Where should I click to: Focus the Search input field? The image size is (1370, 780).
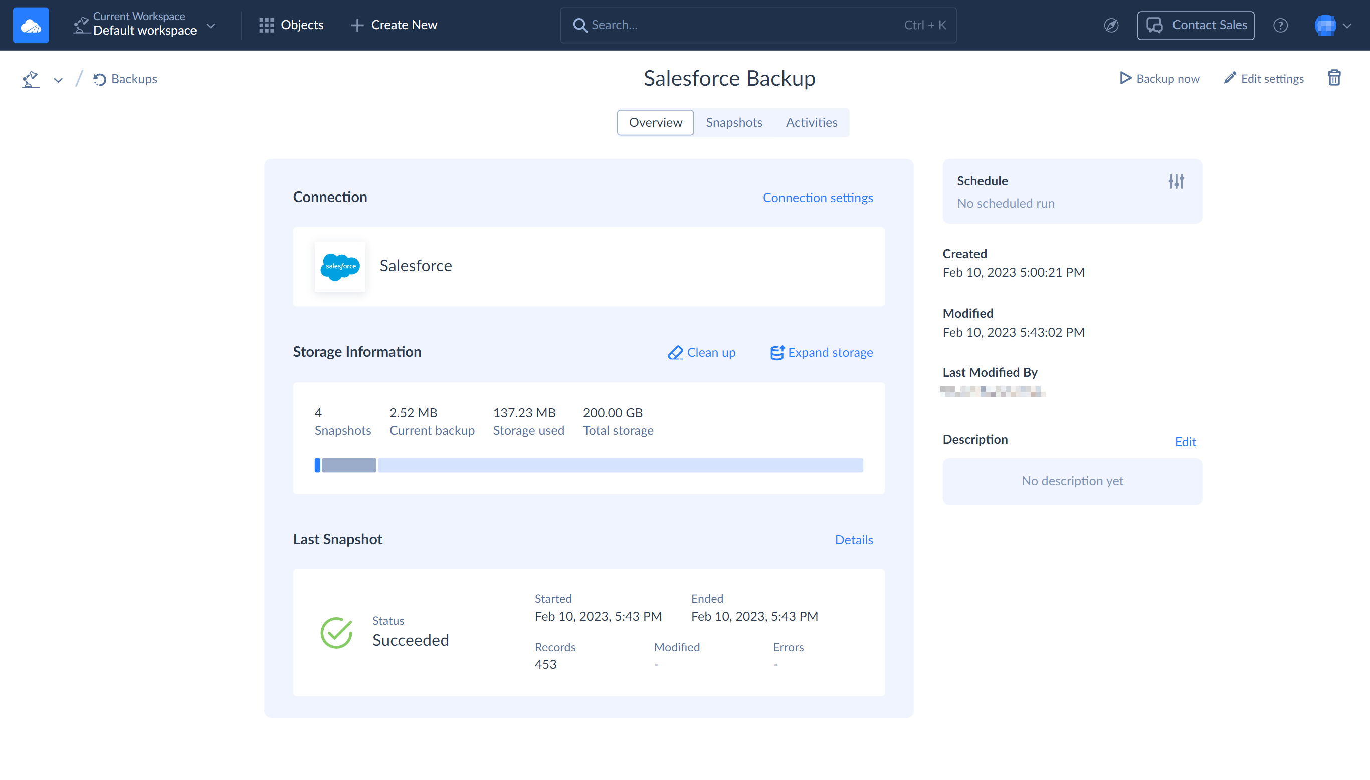click(x=758, y=25)
